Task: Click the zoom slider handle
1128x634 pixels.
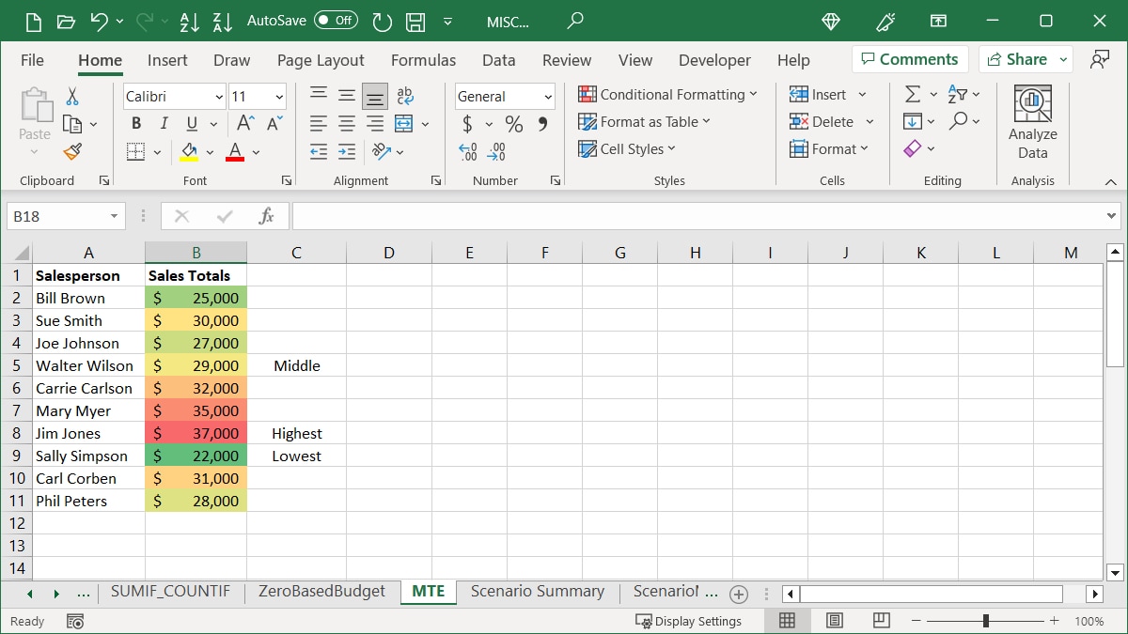Action: click(x=985, y=621)
